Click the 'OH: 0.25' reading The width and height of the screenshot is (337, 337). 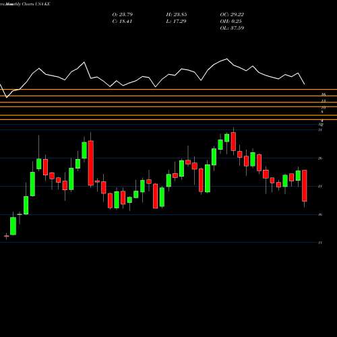(231, 22)
